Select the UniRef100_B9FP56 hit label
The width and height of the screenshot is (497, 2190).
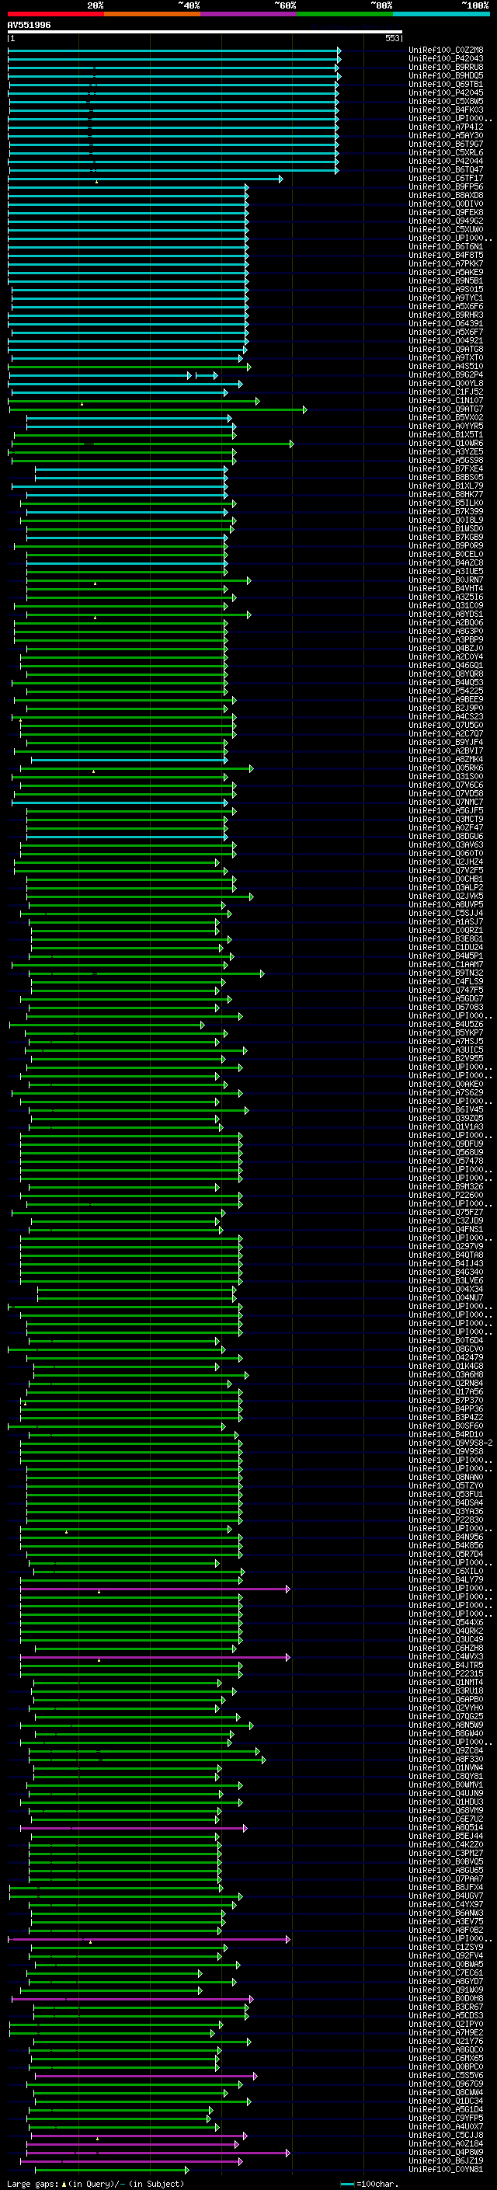(446, 187)
